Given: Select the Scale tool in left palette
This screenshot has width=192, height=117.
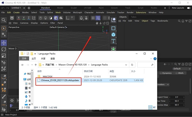Looking at the screenshot, I should click(4, 56).
